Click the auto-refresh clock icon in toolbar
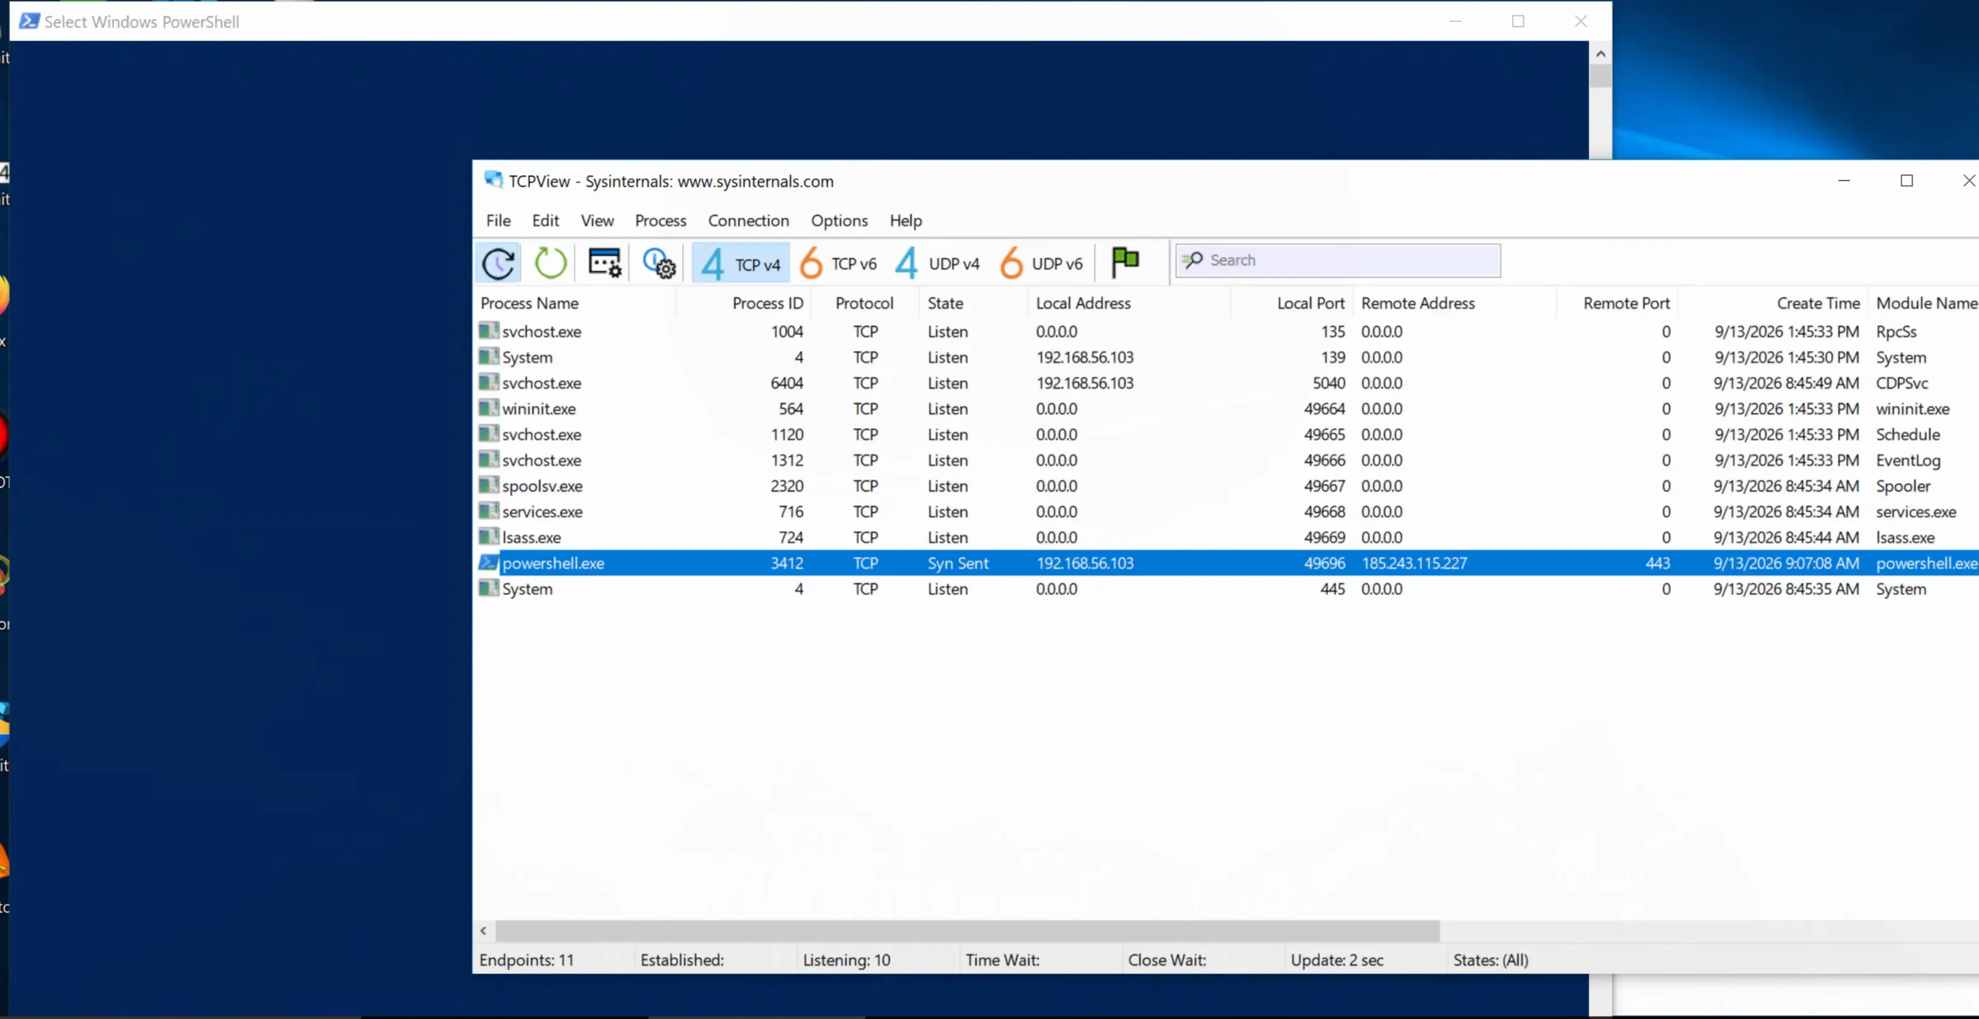This screenshot has width=1979, height=1019. [498, 263]
